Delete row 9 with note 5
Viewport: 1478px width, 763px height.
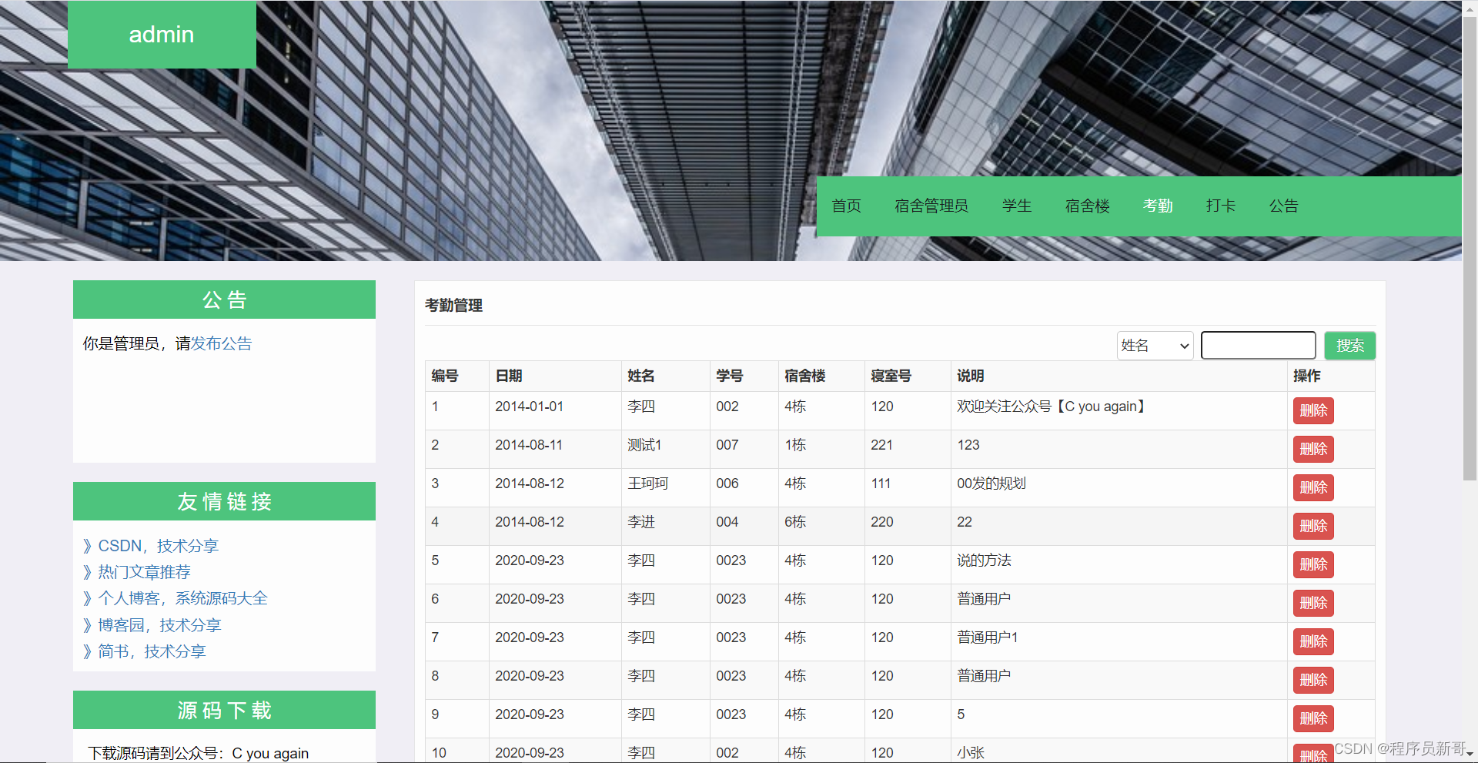click(x=1313, y=718)
